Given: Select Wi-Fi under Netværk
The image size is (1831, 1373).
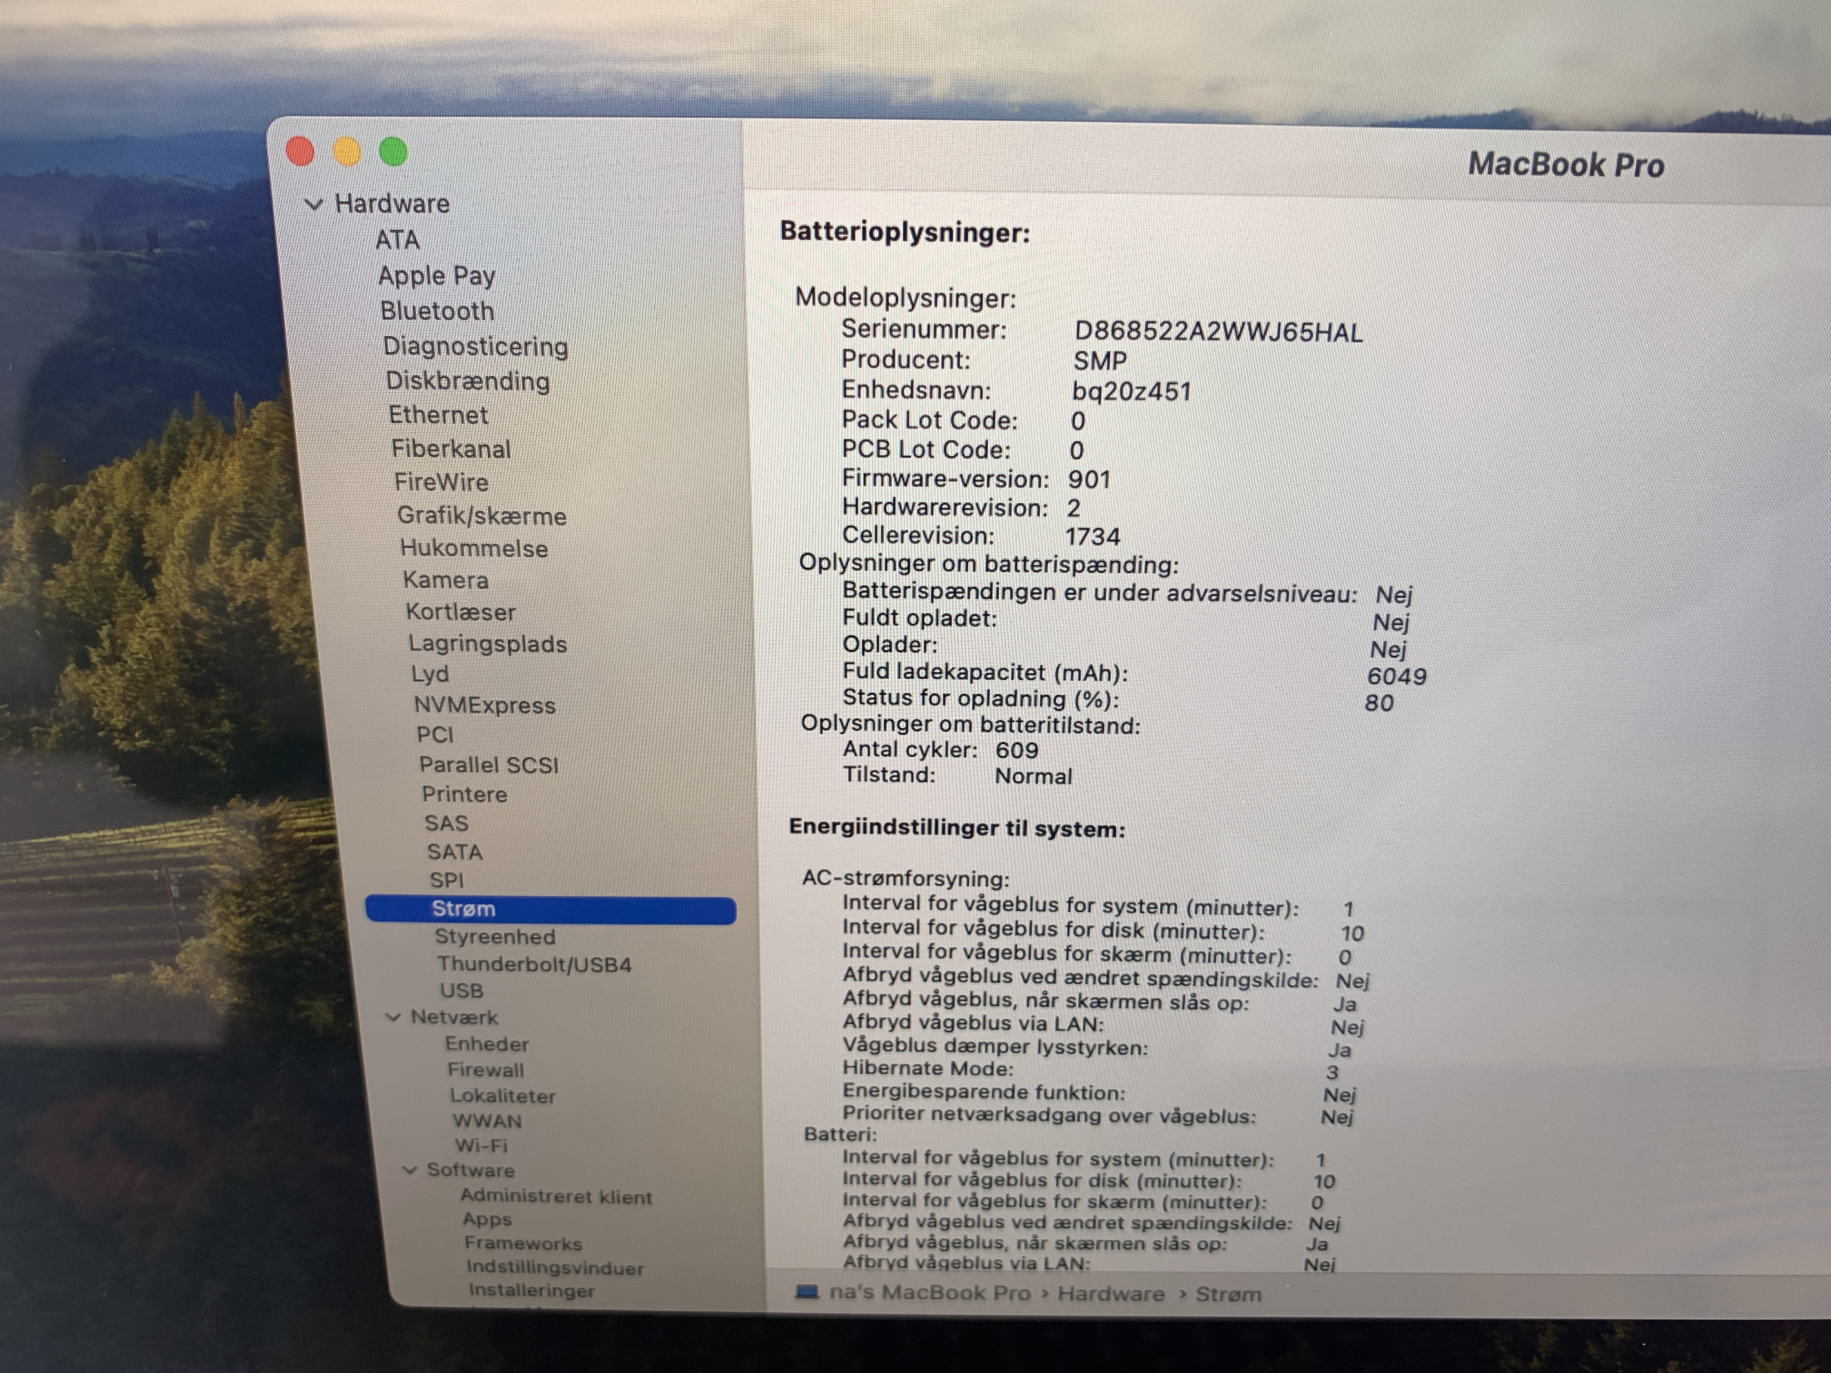Looking at the screenshot, I should point(481,1146).
